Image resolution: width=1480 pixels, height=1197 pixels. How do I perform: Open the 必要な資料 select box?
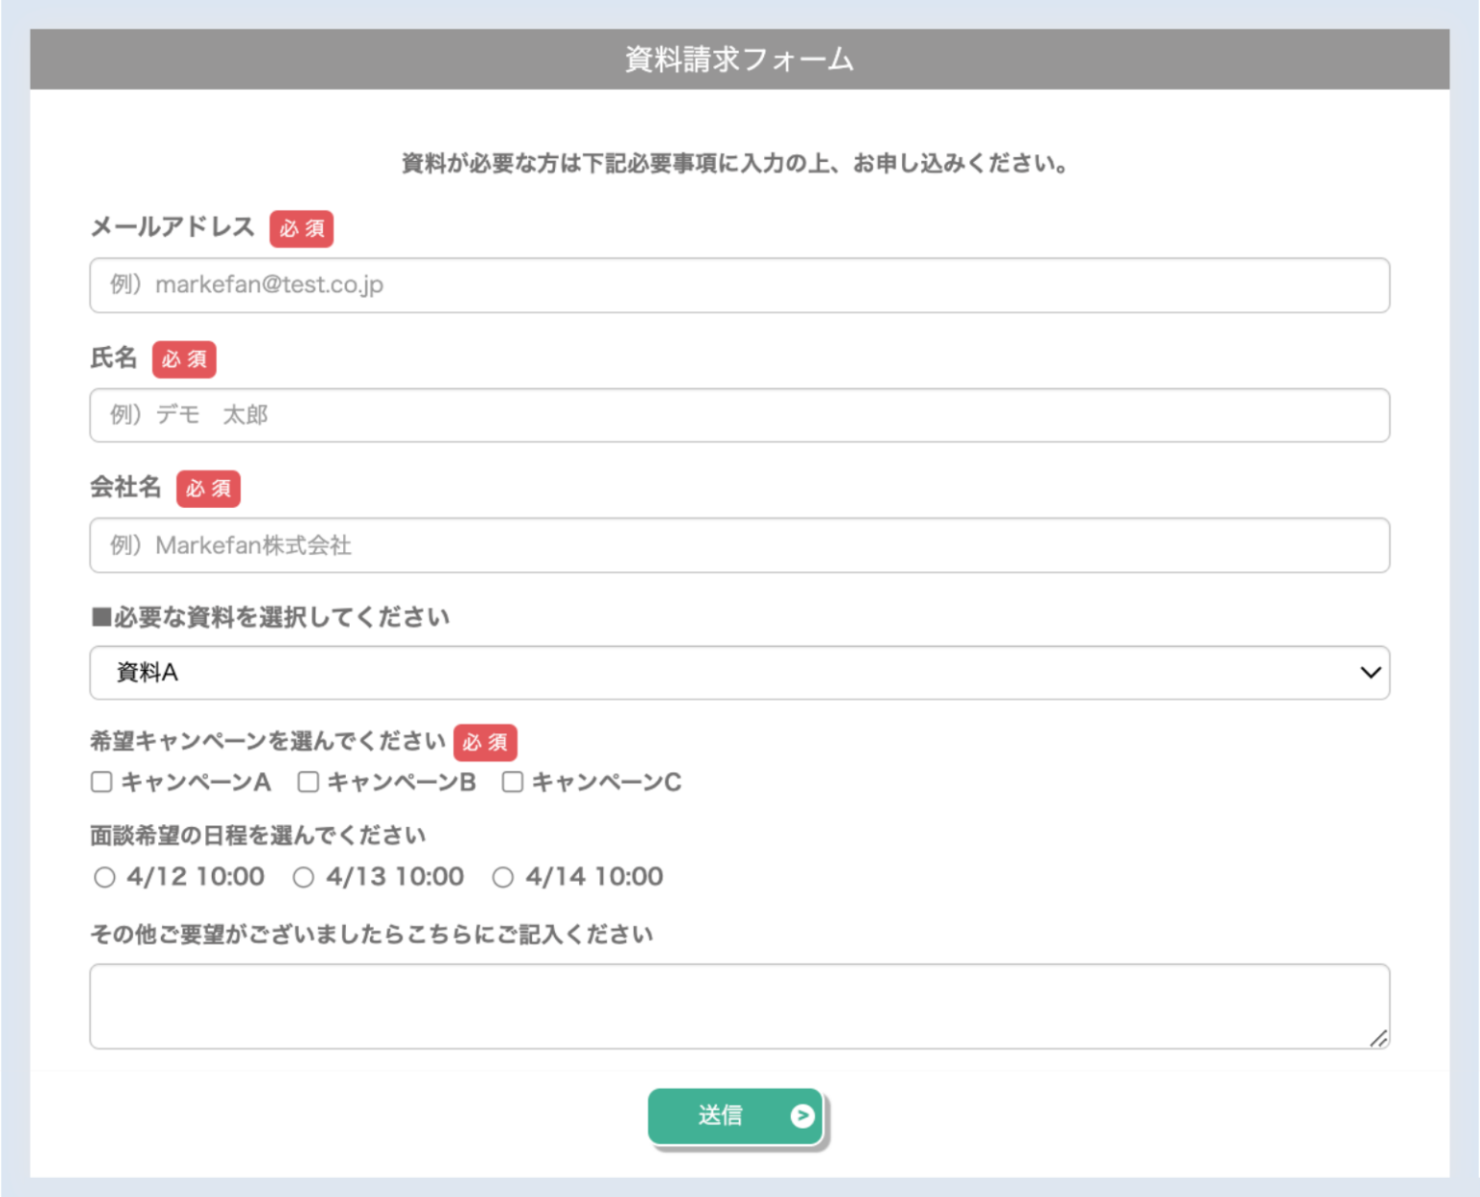[739, 673]
